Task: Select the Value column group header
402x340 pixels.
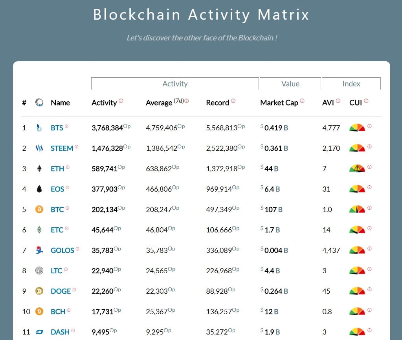Action: (x=290, y=84)
